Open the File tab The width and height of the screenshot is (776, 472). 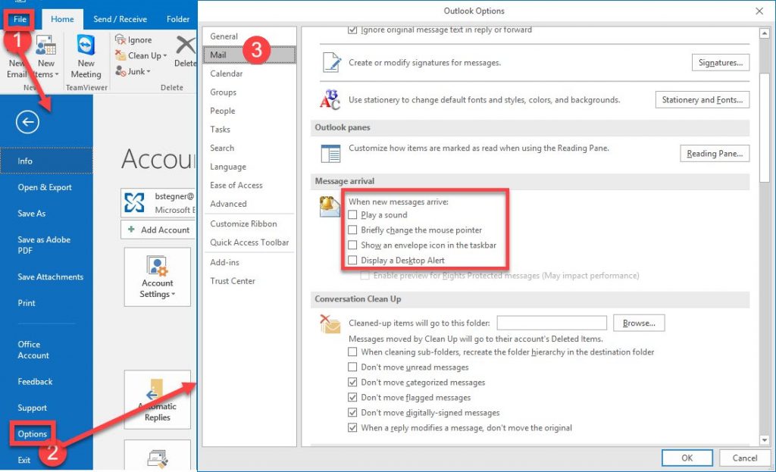pyautogui.click(x=20, y=19)
